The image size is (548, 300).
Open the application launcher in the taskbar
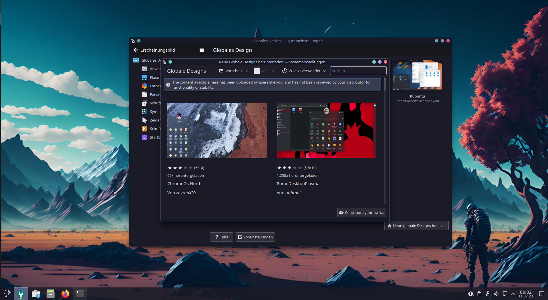(x=7, y=293)
